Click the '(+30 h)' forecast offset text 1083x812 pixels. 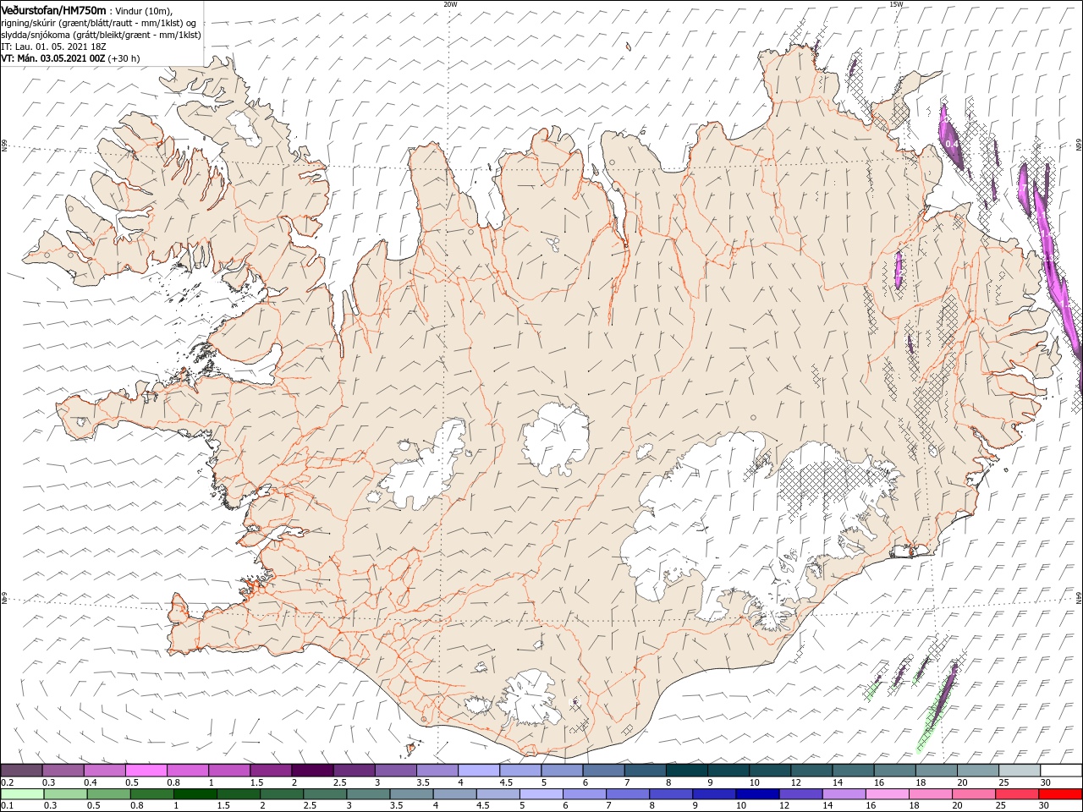coord(124,58)
